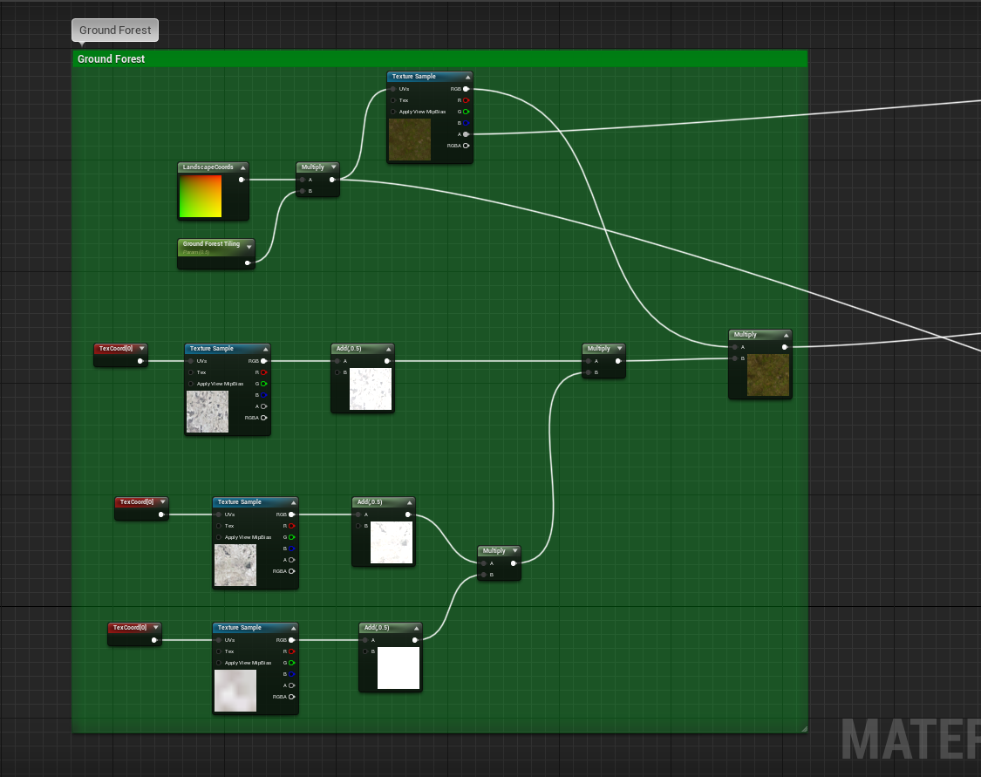Click red R output pin on topmost Texture Sample
Viewport: 981px width, 777px height.
tap(466, 100)
